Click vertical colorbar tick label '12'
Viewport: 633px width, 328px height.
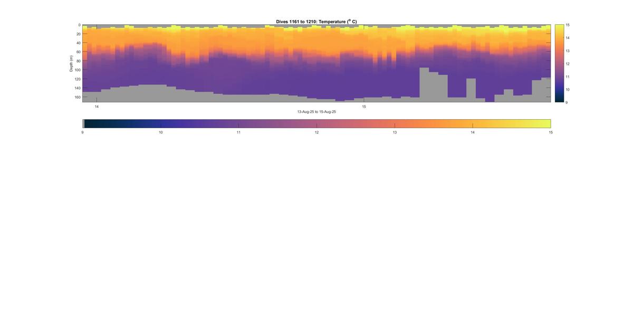[568, 64]
